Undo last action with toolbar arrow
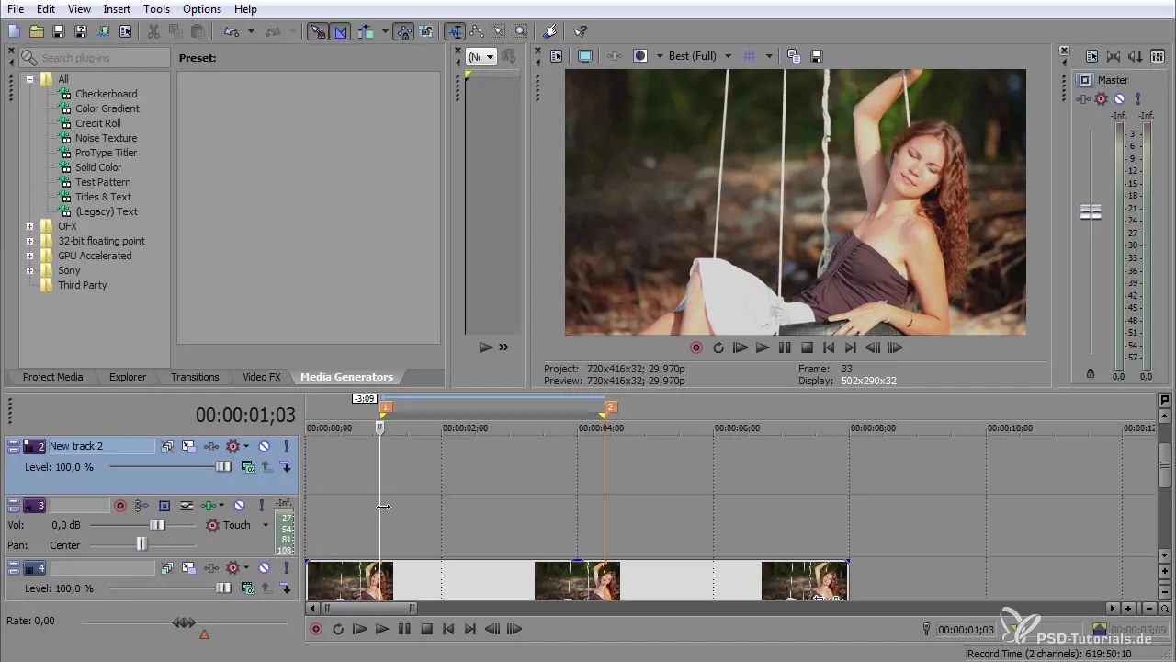 231,31
